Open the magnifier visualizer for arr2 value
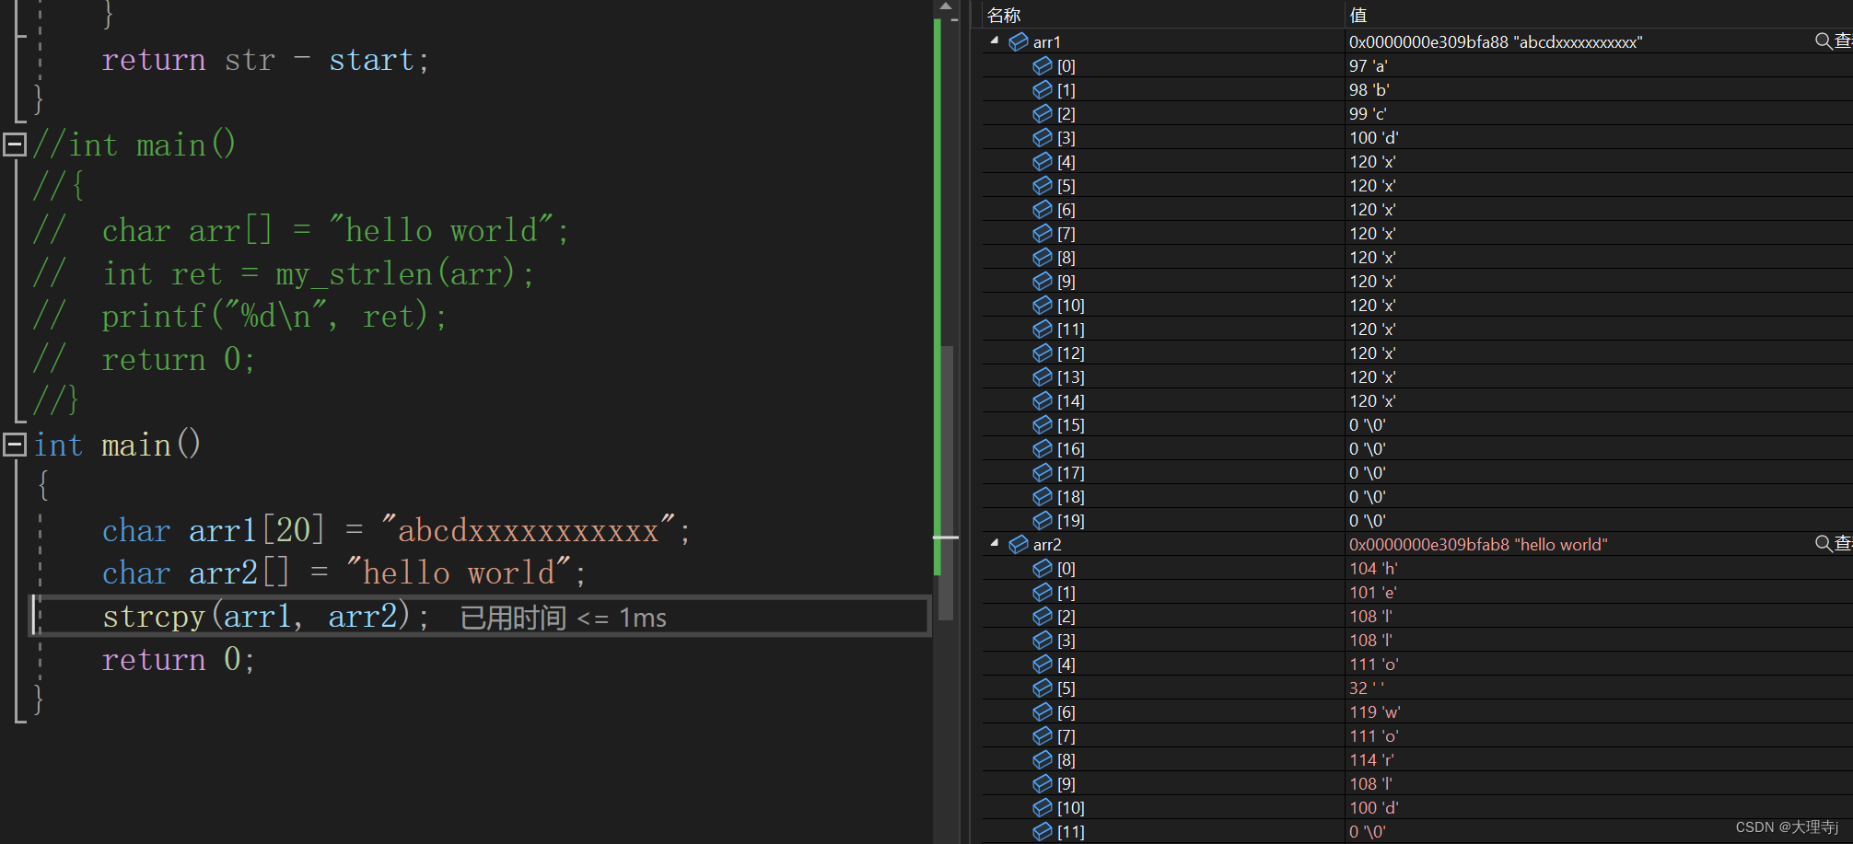 (1823, 544)
